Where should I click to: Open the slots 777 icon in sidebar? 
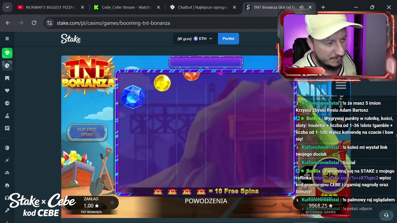pyautogui.click(x=7, y=173)
